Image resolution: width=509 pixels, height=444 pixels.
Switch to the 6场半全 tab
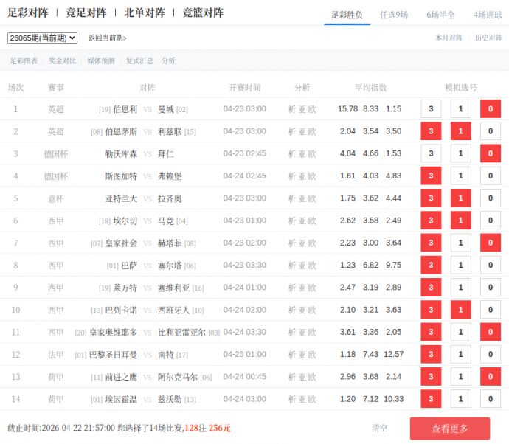440,15
